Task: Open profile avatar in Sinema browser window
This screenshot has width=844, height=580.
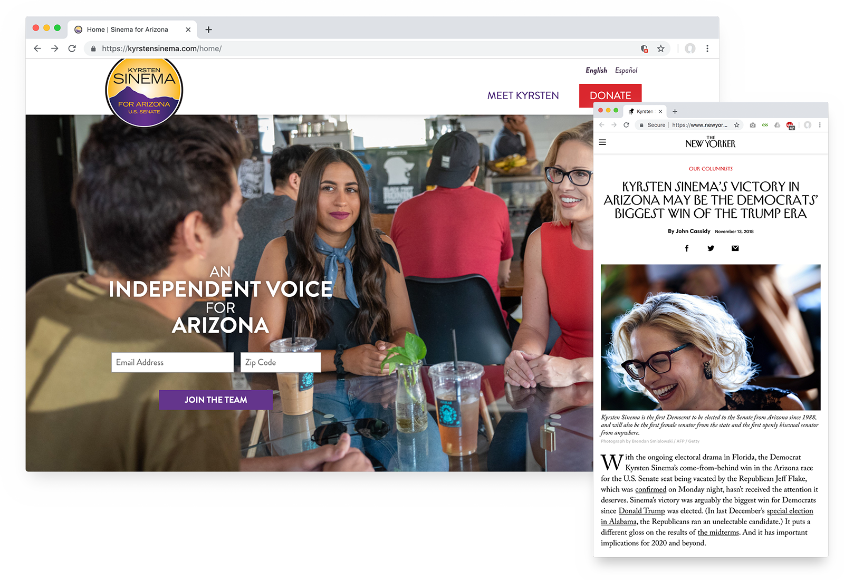Action: point(690,49)
